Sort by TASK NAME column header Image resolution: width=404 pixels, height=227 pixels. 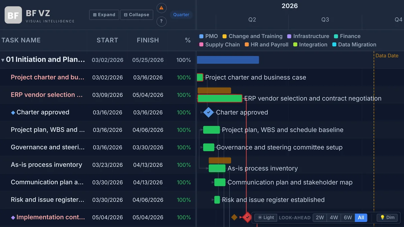pyautogui.click(x=21, y=40)
